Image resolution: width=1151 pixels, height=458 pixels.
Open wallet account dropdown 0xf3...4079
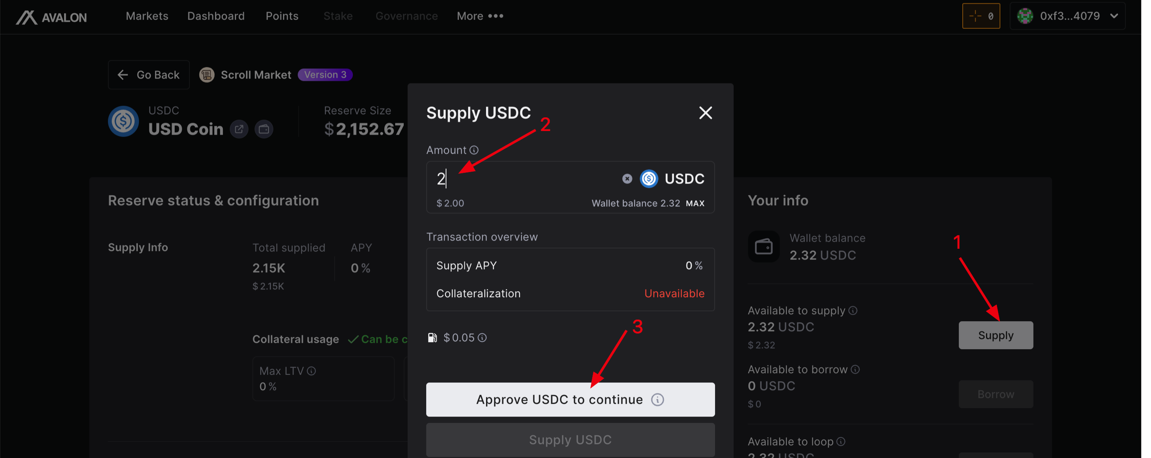pos(1067,16)
